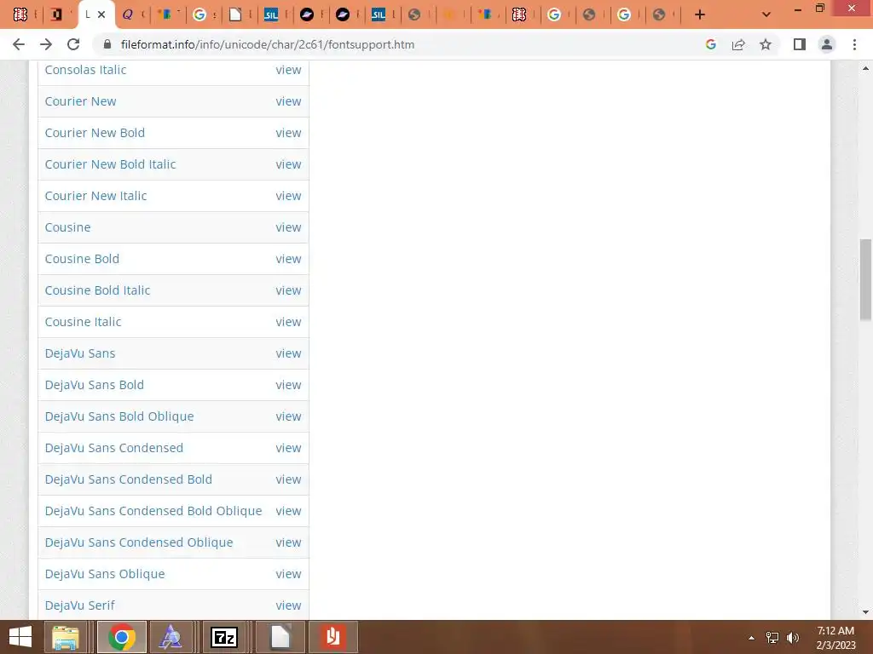873x654 pixels.
Task: Click view for Cousine Italic
Action: click(x=288, y=322)
